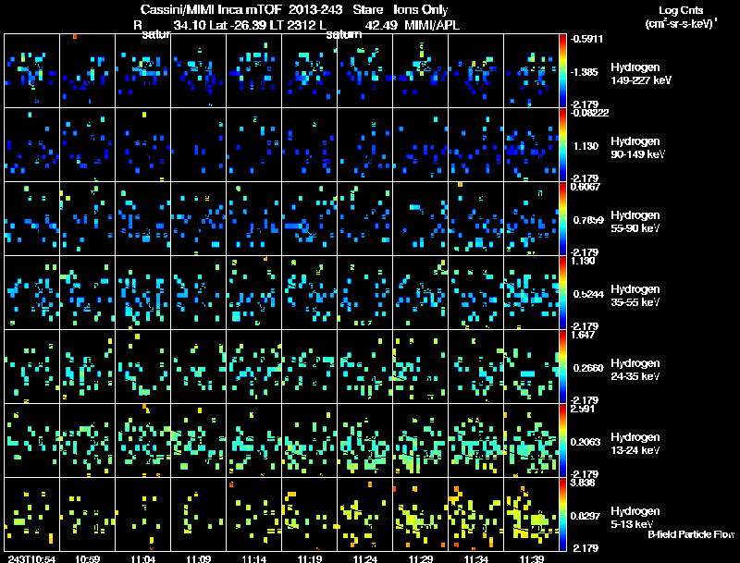Select the 90-149 keV panel at 11:09

198,145
